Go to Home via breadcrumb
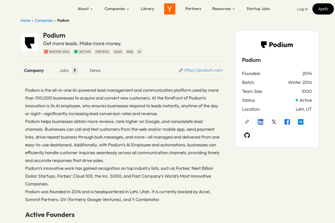Image resolution: width=335 pixels, height=223 pixels. pos(26,21)
